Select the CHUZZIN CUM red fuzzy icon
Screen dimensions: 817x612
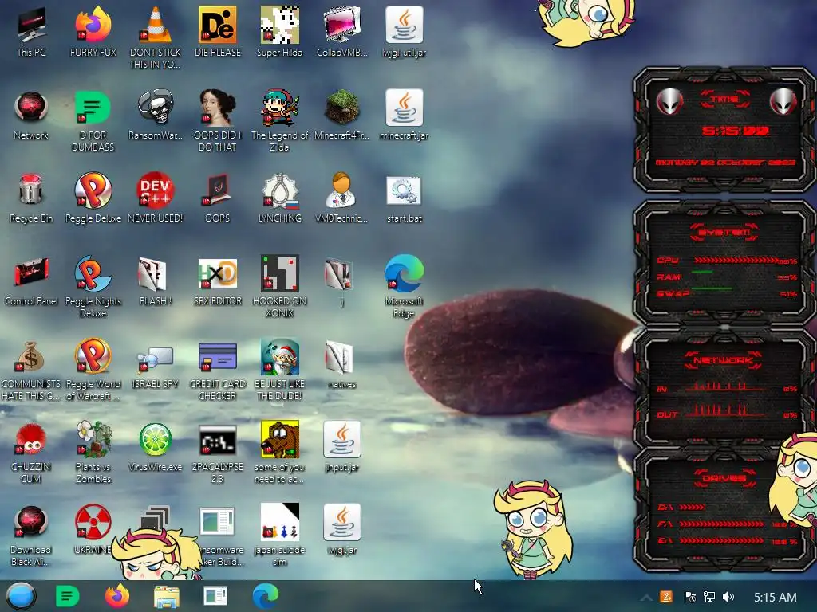coord(31,453)
